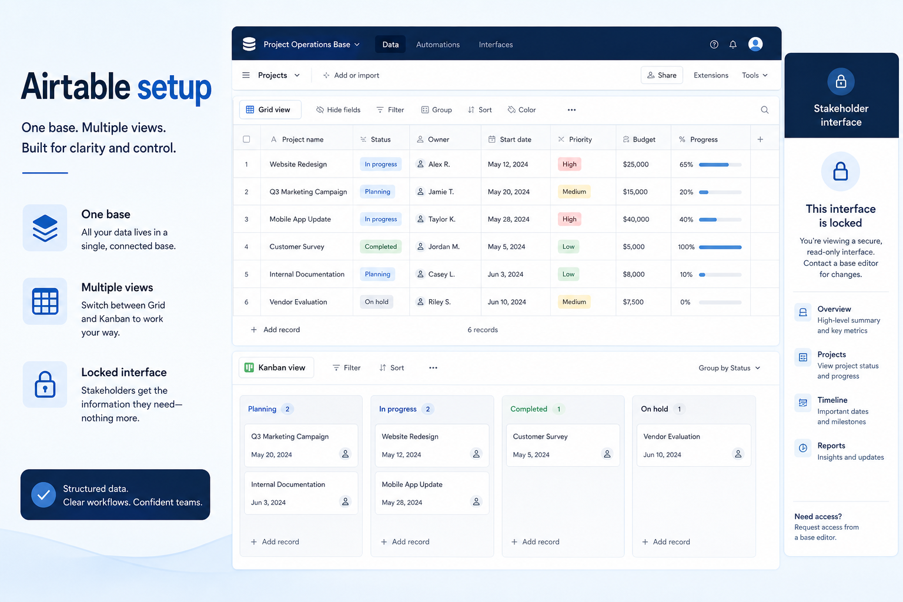Click the Overview icon in the sidebar

tap(802, 312)
